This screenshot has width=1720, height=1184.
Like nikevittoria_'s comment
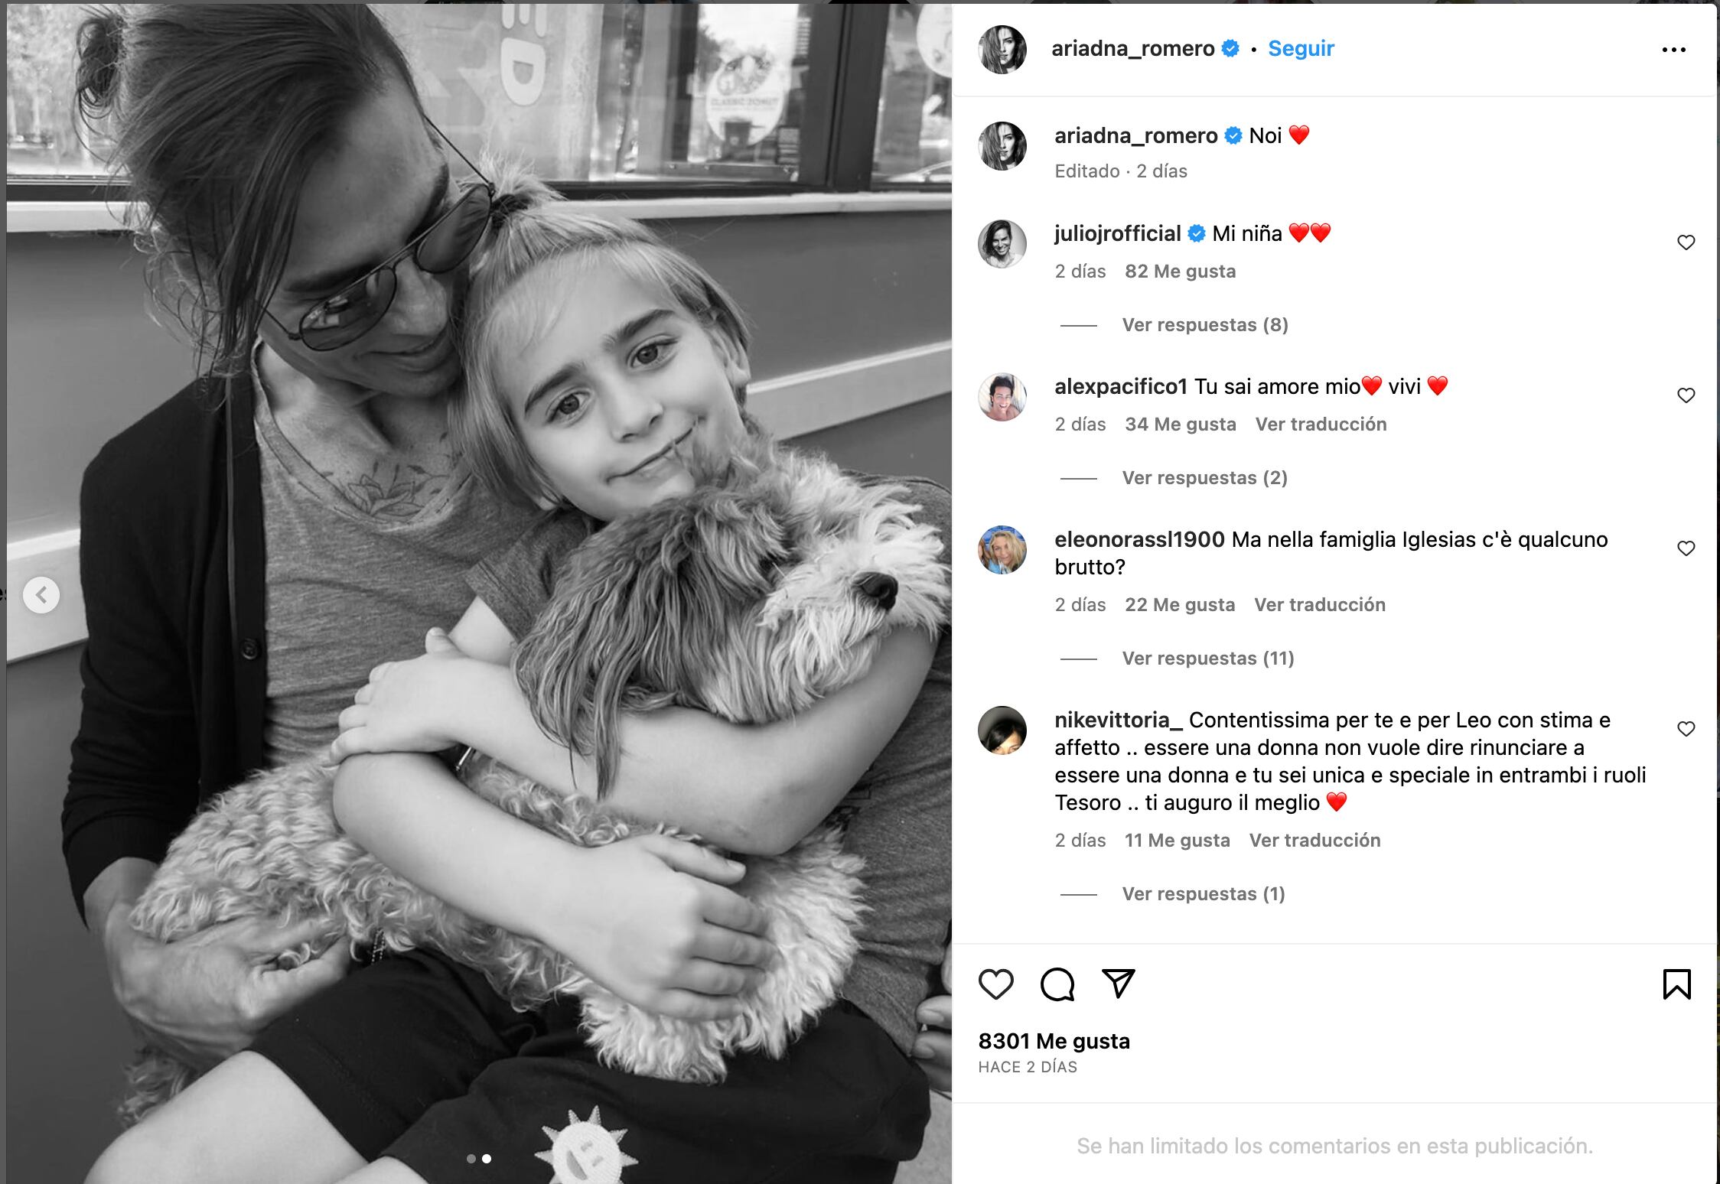pos(1686,729)
